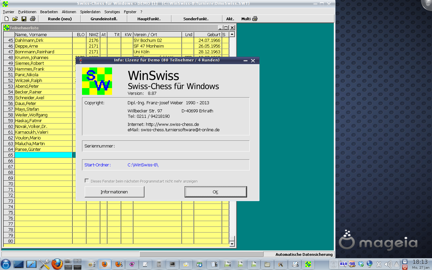The height and width of the screenshot is (270, 432).
Task: Open the Mageia start menu
Action: coord(6,264)
